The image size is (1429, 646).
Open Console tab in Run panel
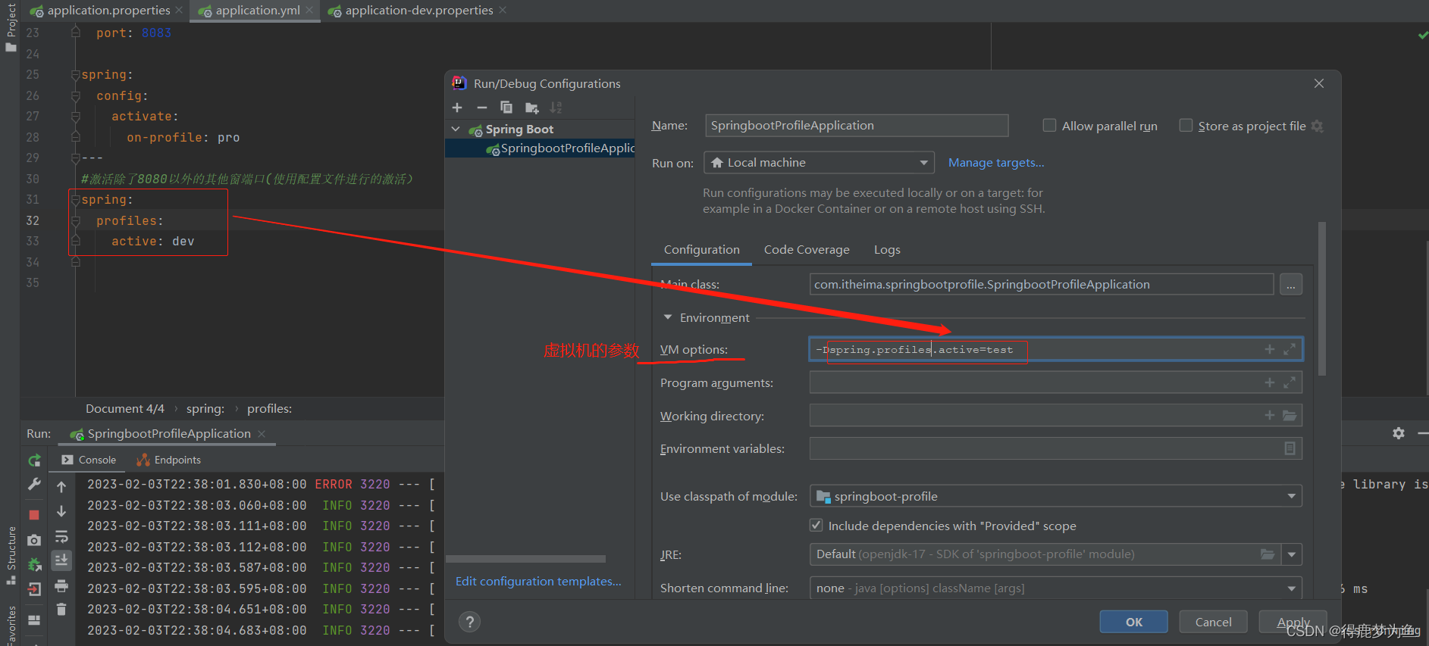(89, 460)
